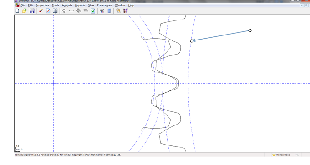
Task: Open the Help menu
Action: (131, 5)
